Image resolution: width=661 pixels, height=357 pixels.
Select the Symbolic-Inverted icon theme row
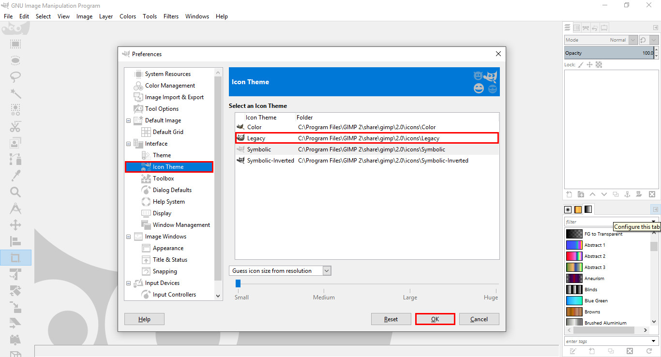tap(367, 161)
